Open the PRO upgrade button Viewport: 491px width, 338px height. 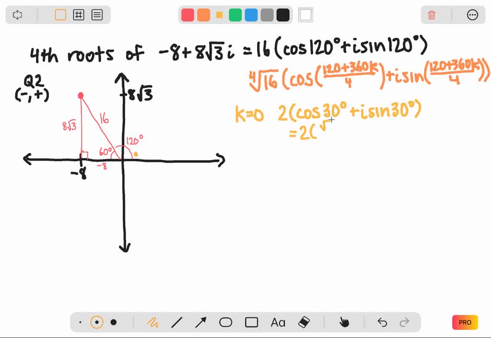click(464, 322)
